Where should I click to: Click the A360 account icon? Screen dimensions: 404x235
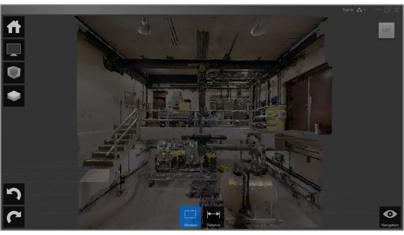tap(359, 10)
